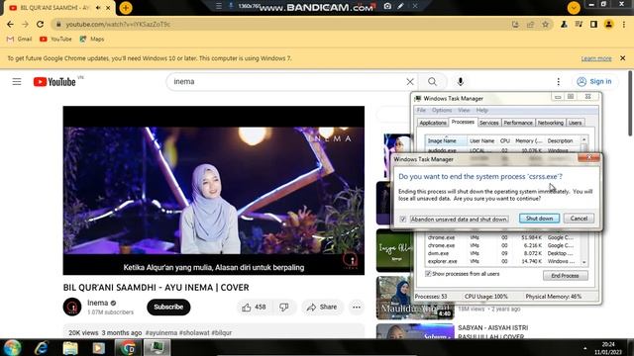Toggle Show processes from all users
634x356 pixels.
pyautogui.click(x=428, y=274)
